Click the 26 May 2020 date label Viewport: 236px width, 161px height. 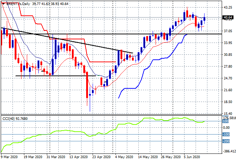click(171, 157)
